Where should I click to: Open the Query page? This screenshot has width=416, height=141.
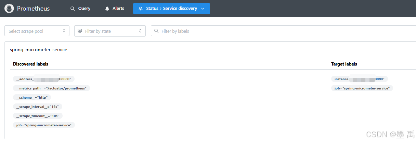coord(80,9)
